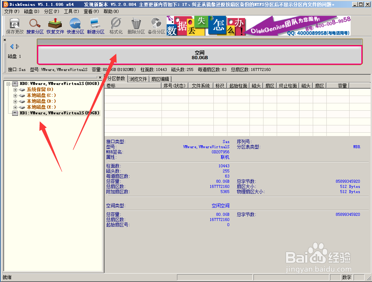Select 本地磁盘(E:) partition in tree
The width and height of the screenshot is (372, 282).
coord(41,107)
